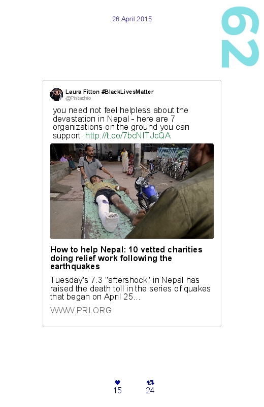Click the 15 likes count
This screenshot has height=407, width=264.
point(118,390)
